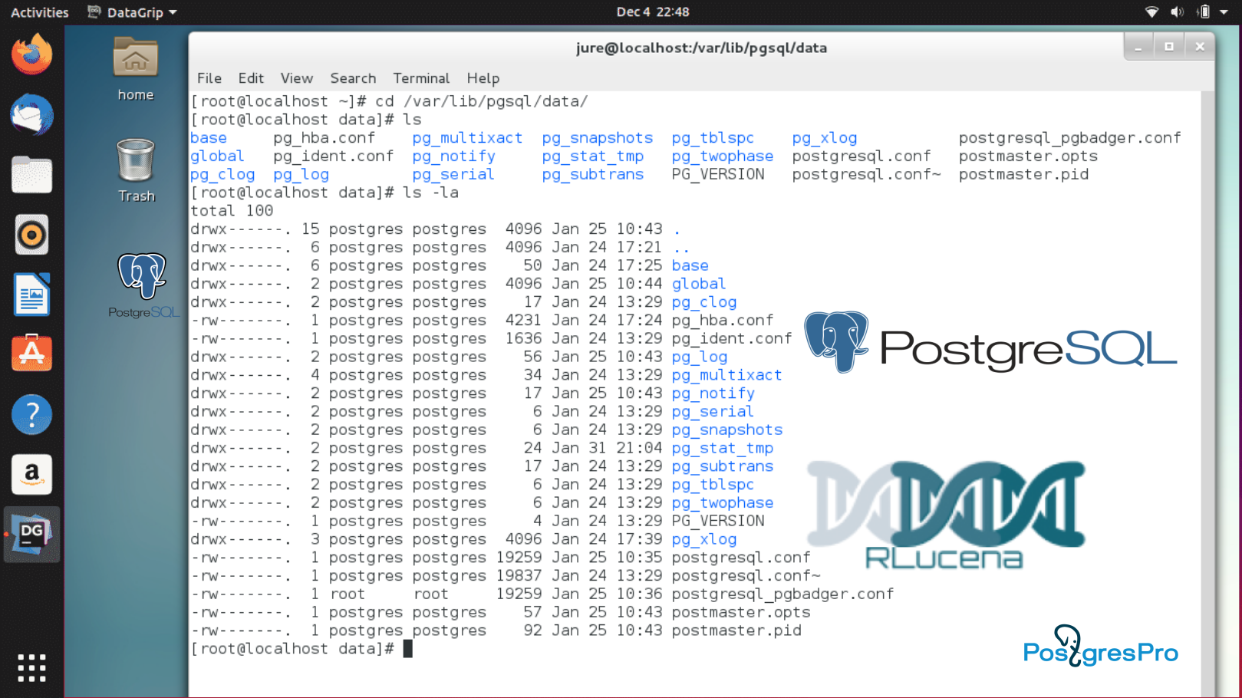
Task: Click 'pg_notify' in the ls -la listing
Action: [713, 393]
